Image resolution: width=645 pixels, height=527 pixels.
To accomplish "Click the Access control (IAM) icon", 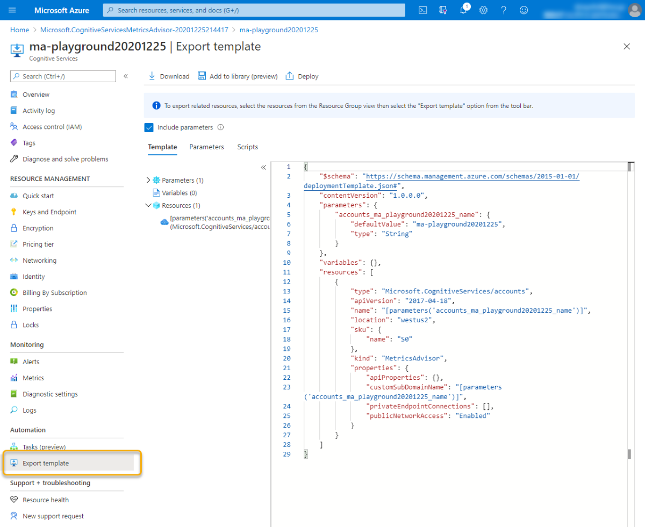I will coord(14,127).
